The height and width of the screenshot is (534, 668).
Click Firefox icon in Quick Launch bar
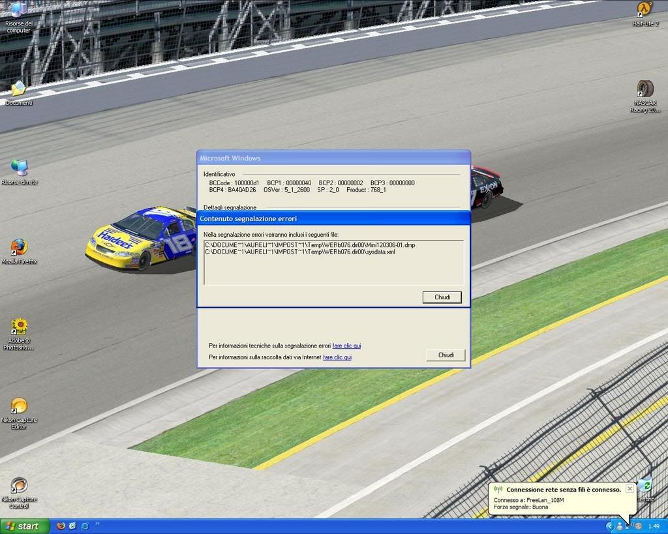coord(61,526)
